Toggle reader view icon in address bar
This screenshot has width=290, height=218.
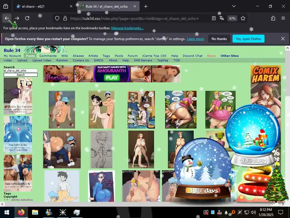point(214,18)
